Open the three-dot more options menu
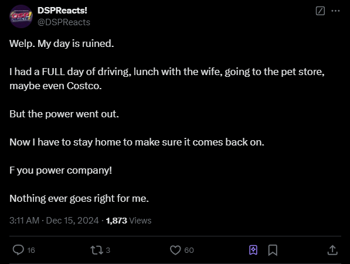350x264 pixels. [x=335, y=11]
